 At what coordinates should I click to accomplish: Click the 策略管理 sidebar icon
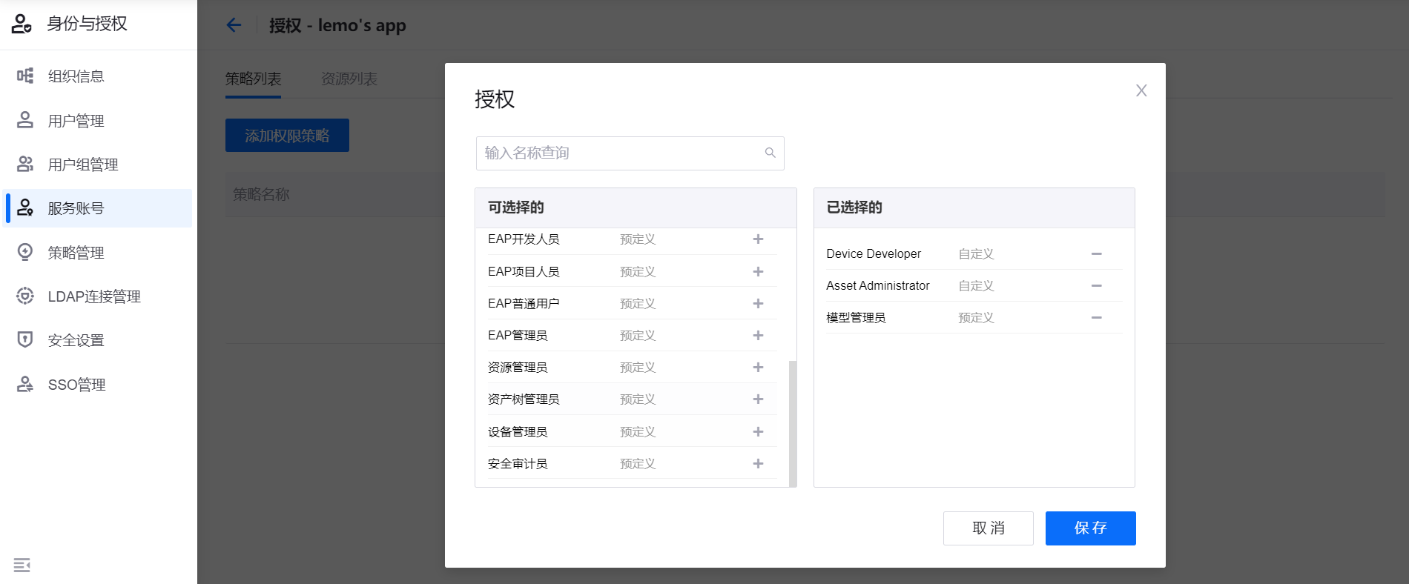(x=25, y=252)
